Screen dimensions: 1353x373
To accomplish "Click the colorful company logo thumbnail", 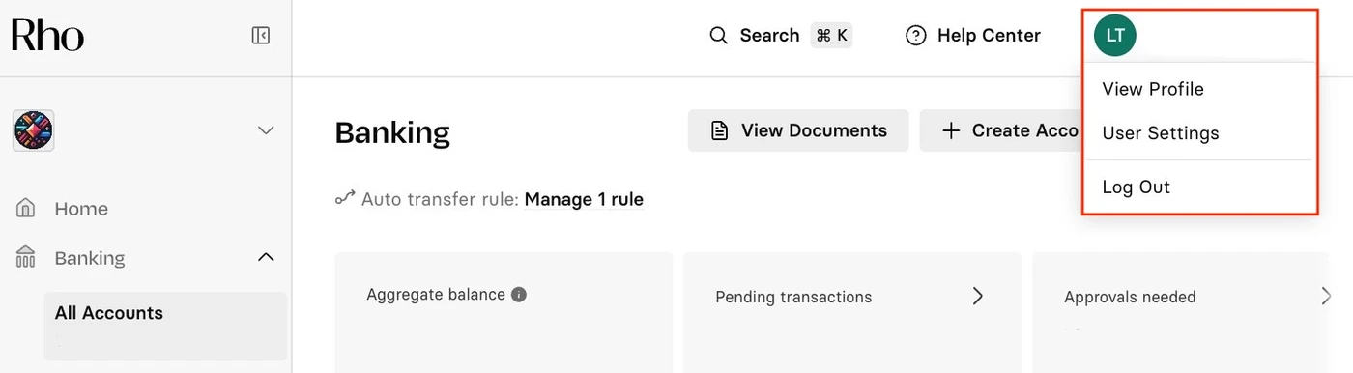I will (x=34, y=130).
